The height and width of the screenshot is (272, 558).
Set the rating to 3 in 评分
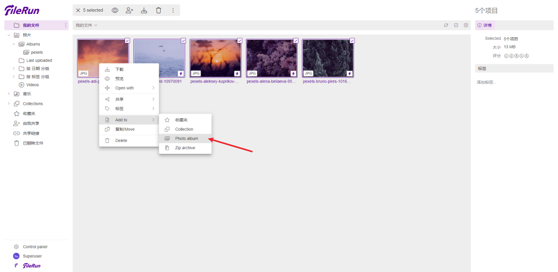click(516, 56)
